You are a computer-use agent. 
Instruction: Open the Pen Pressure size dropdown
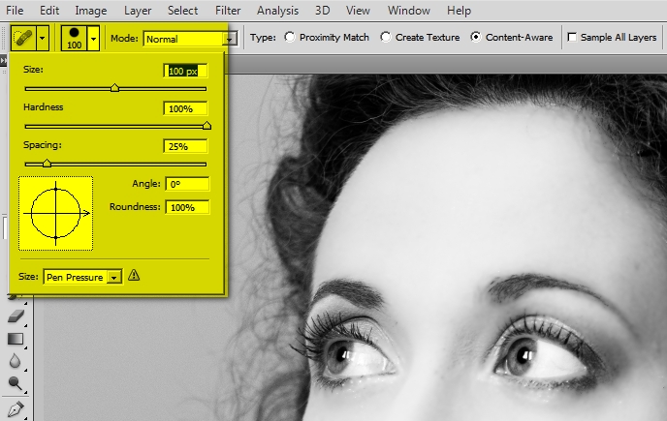click(x=82, y=277)
